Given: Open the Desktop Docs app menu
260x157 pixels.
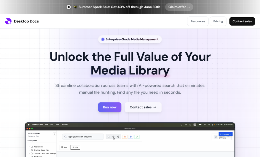Looking at the screenshot, I should point(37,124).
